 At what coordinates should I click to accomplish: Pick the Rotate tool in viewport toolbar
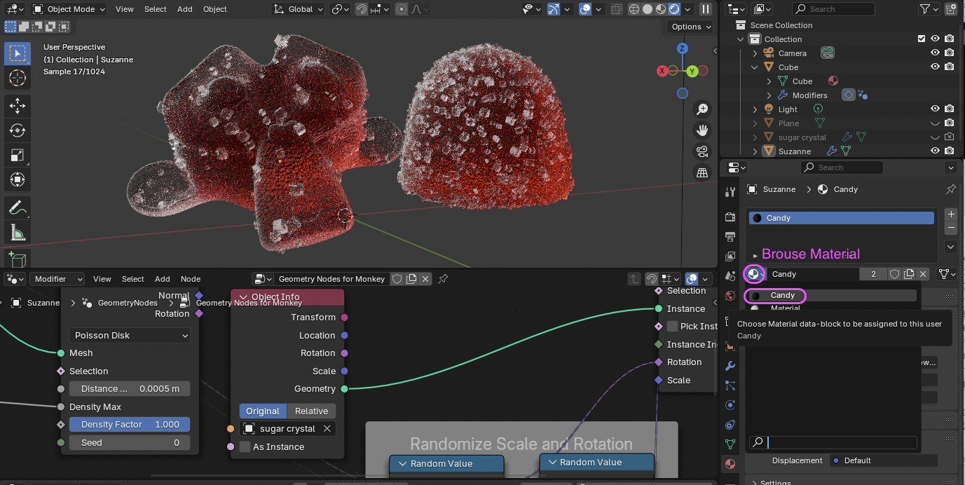[18, 130]
